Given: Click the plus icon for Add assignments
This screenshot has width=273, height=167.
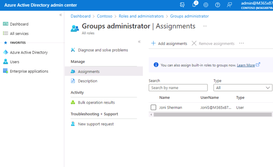Looking at the screenshot, I should pos(153,43).
